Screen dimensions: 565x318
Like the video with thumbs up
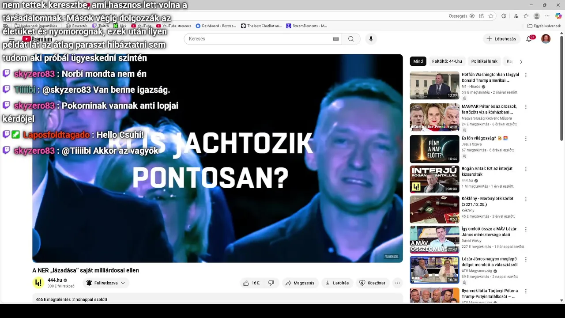tap(251, 283)
